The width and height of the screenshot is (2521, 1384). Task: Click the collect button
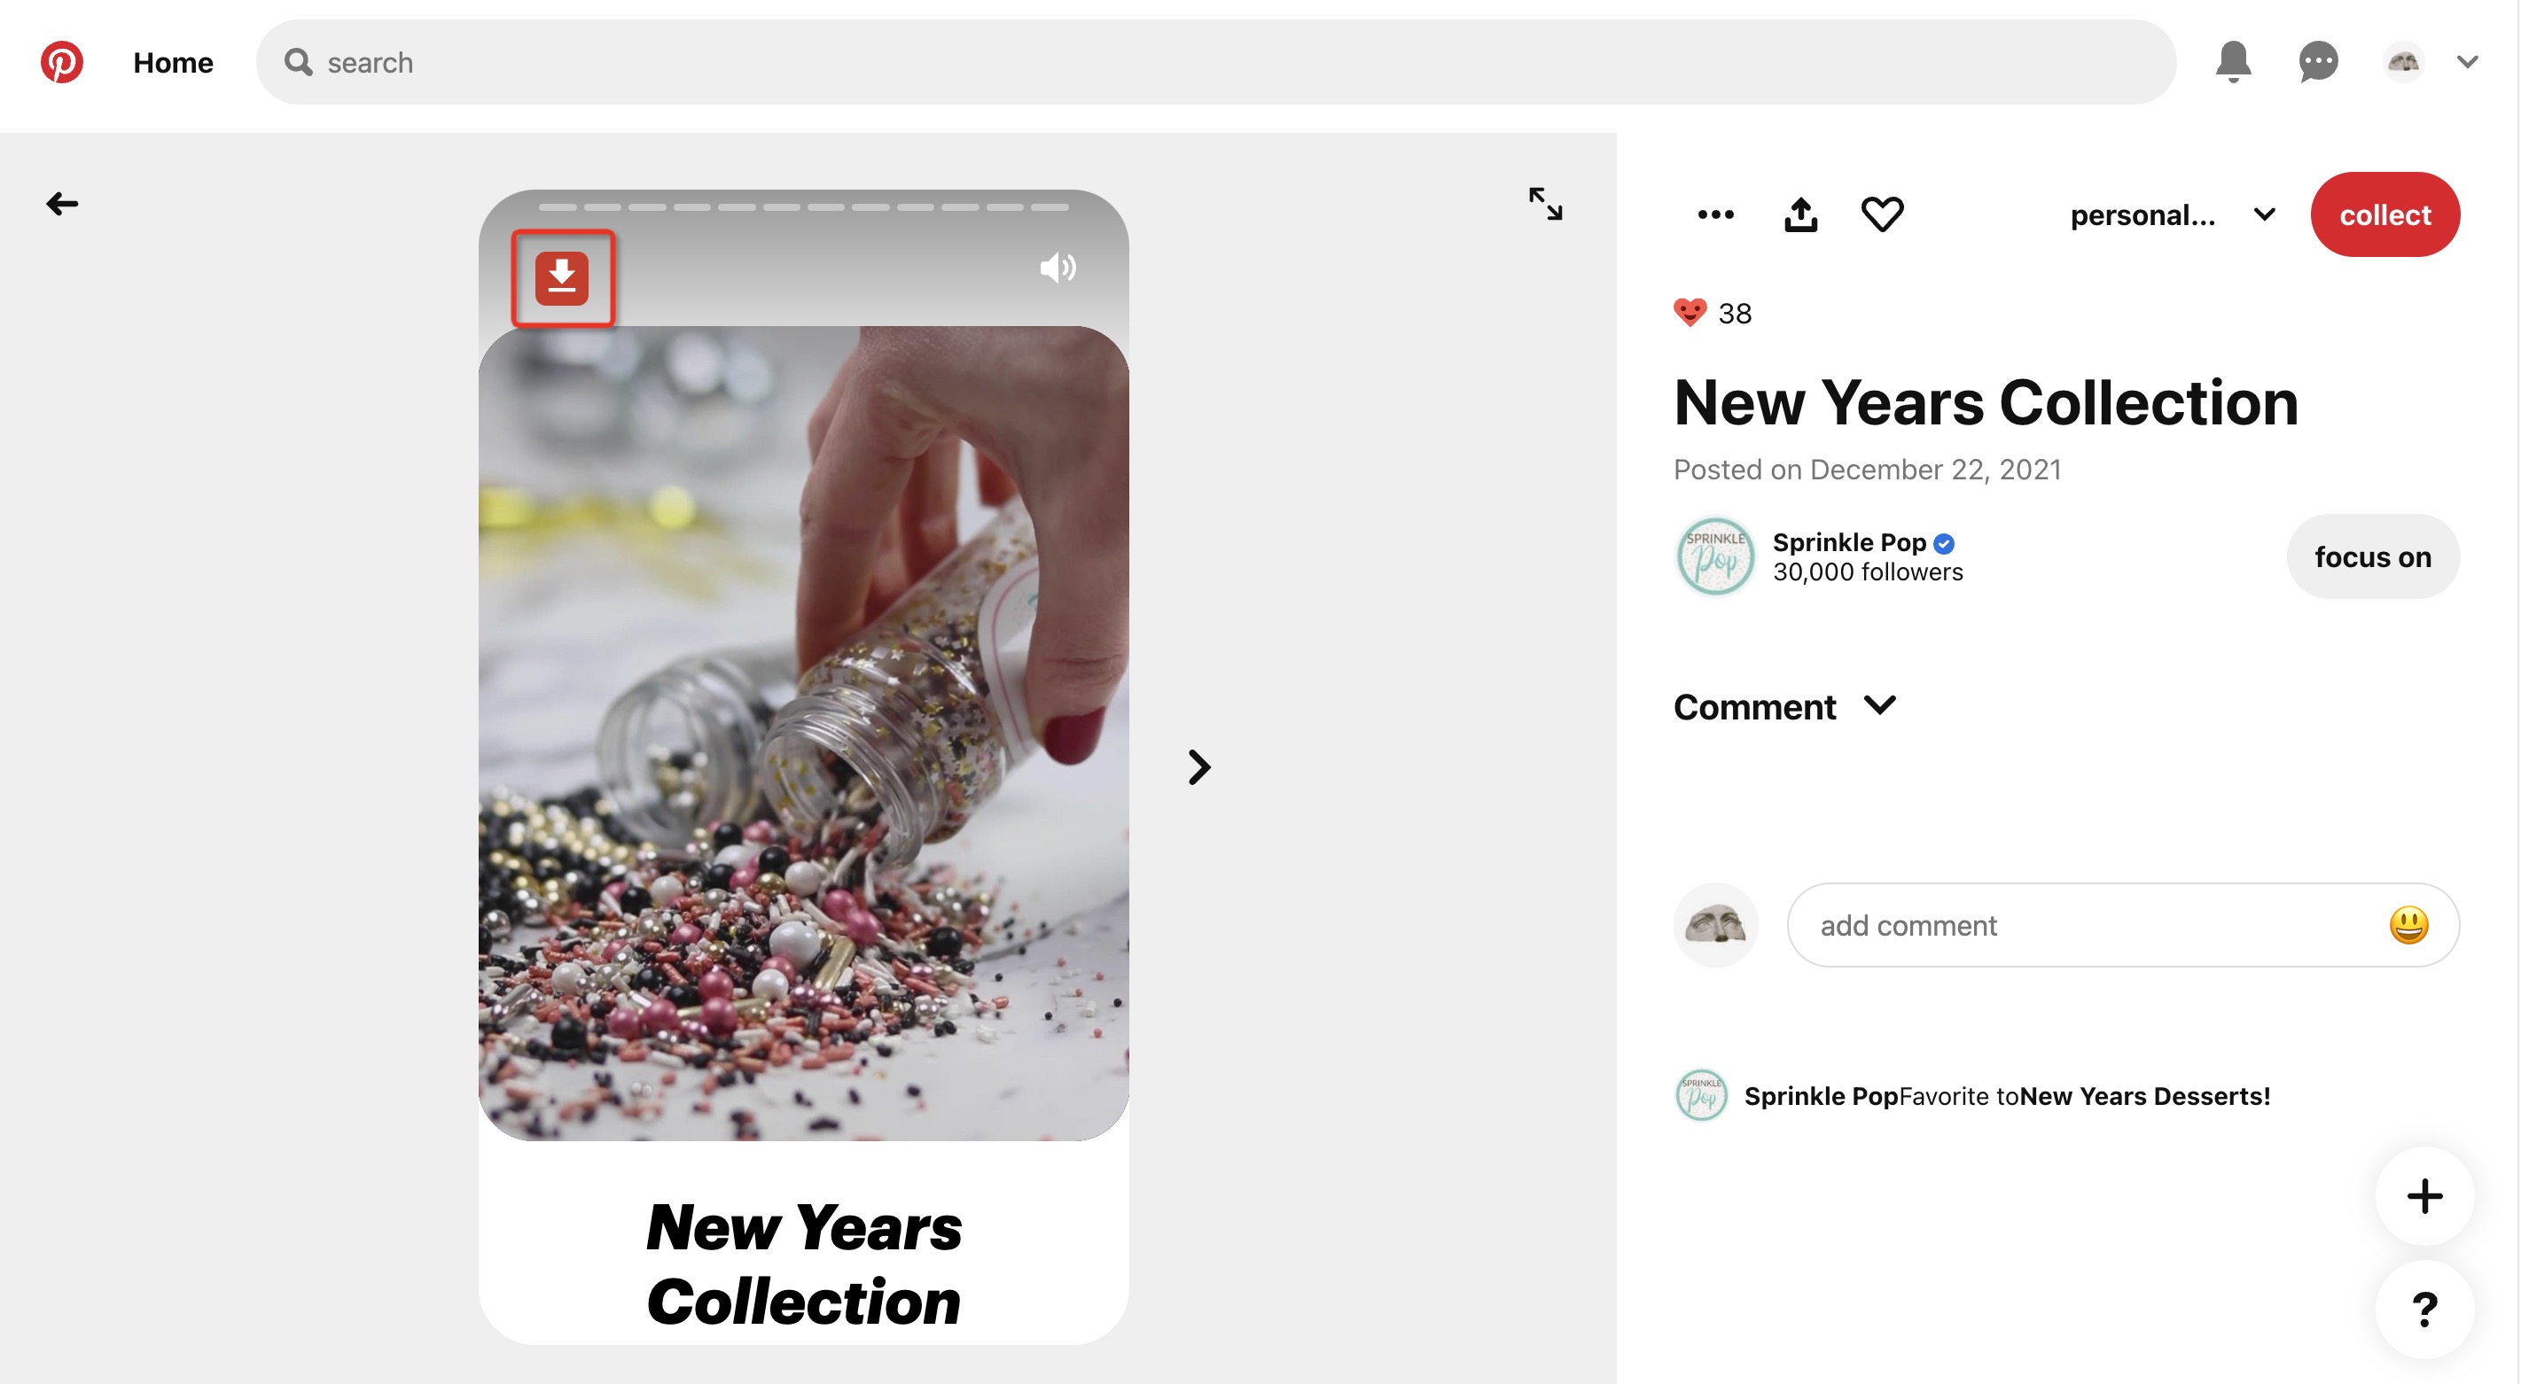tap(2384, 213)
